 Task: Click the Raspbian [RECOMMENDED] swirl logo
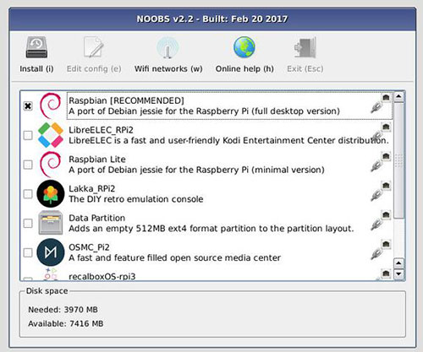tap(50, 106)
